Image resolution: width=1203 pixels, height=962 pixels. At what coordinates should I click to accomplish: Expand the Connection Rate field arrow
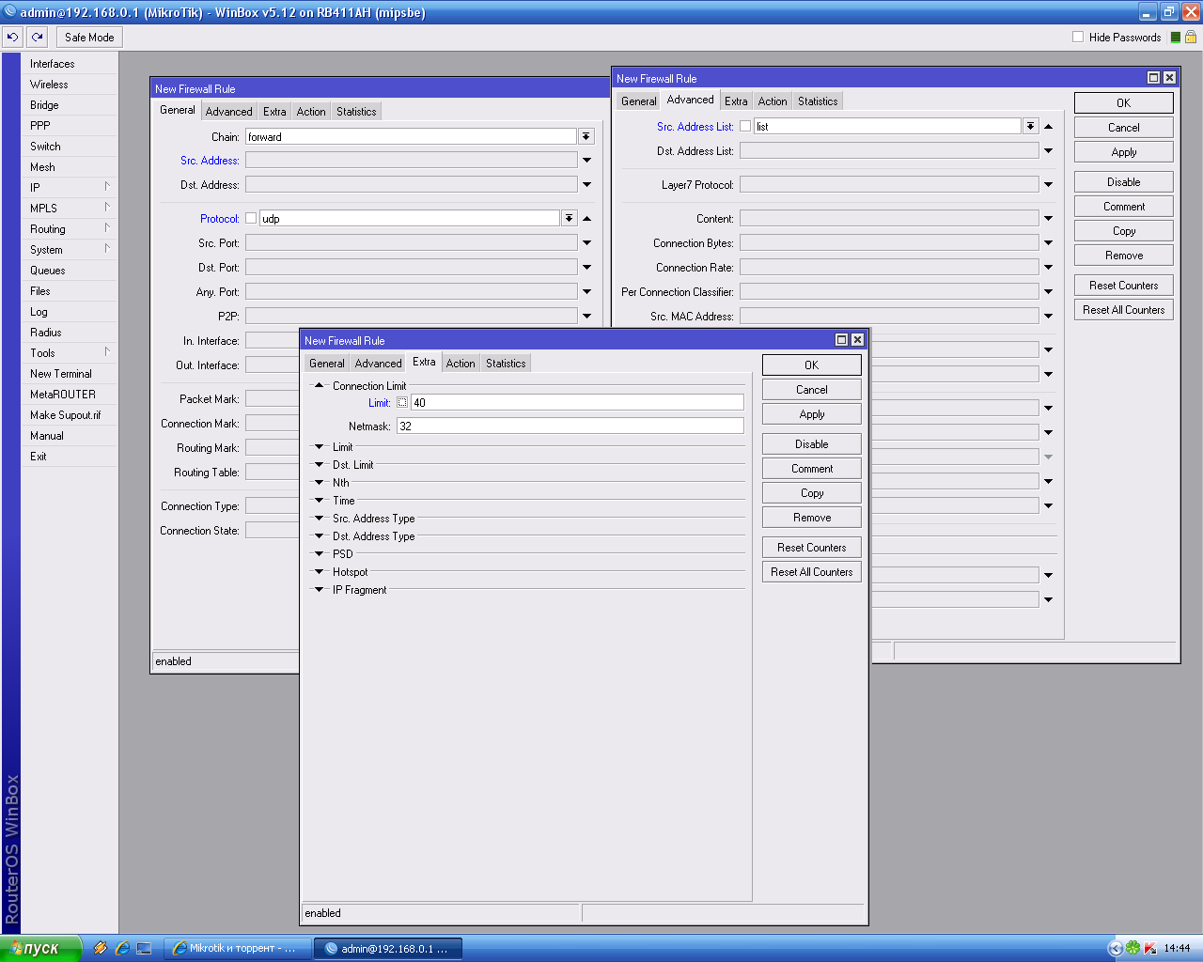(x=1048, y=268)
